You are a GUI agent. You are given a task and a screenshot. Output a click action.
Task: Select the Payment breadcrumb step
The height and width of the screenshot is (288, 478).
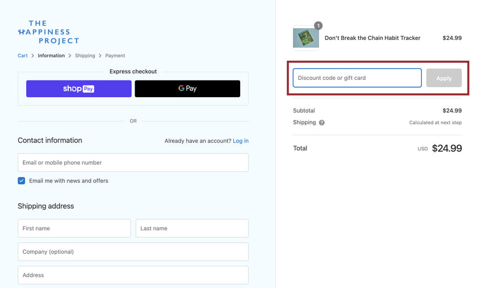[x=115, y=55]
